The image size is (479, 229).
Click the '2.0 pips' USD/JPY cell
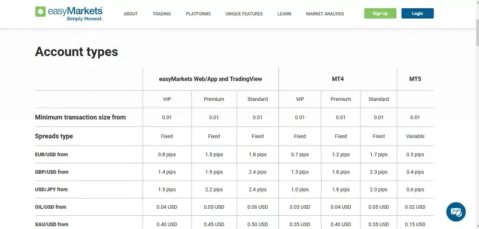[x=378, y=190]
